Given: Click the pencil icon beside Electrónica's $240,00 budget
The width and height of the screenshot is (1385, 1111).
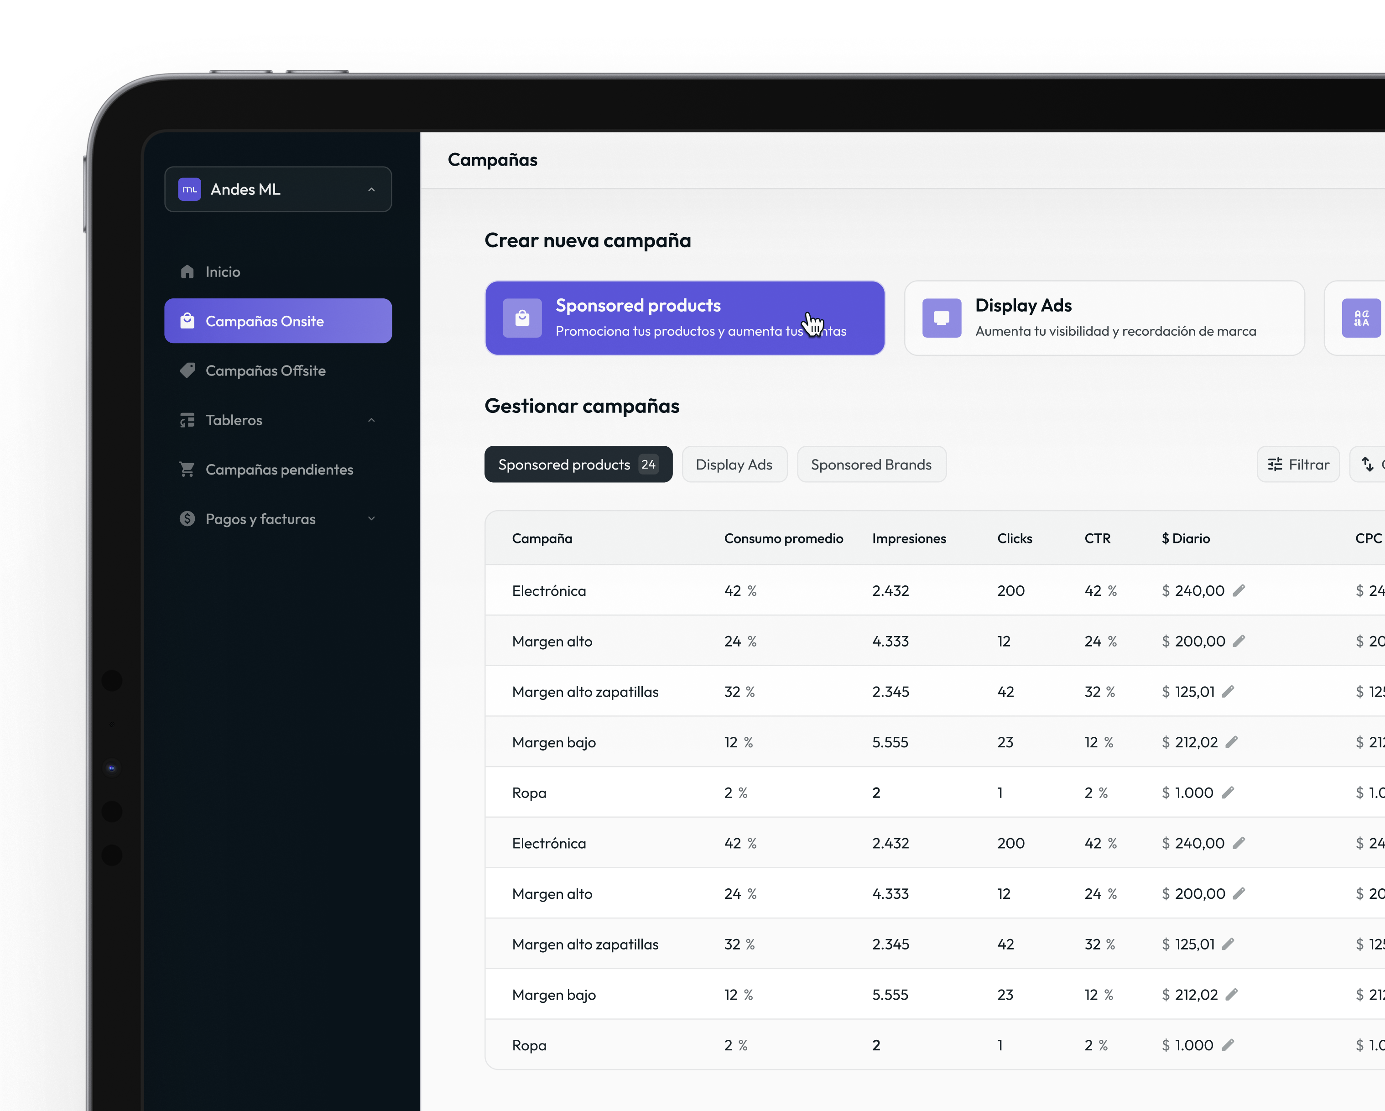Looking at the screenshot, I should tap(1240, 590).
